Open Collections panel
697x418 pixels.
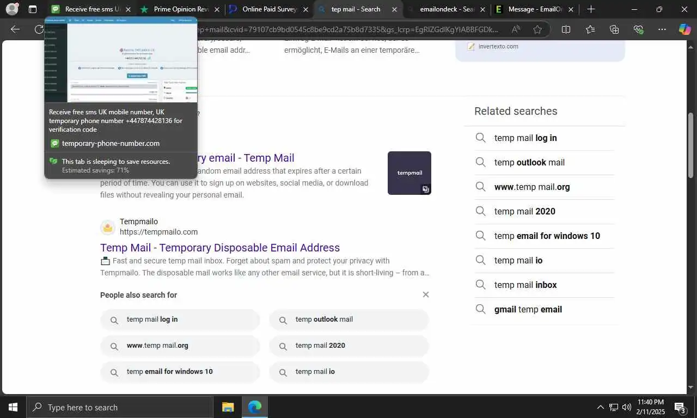click(614, 29)
